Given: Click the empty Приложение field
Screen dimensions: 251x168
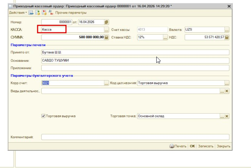Looking at the screenshot, I should [x=135, y=68].
